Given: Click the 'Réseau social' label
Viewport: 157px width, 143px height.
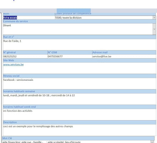Looking at the screenshot, I should tap(11, 76).
